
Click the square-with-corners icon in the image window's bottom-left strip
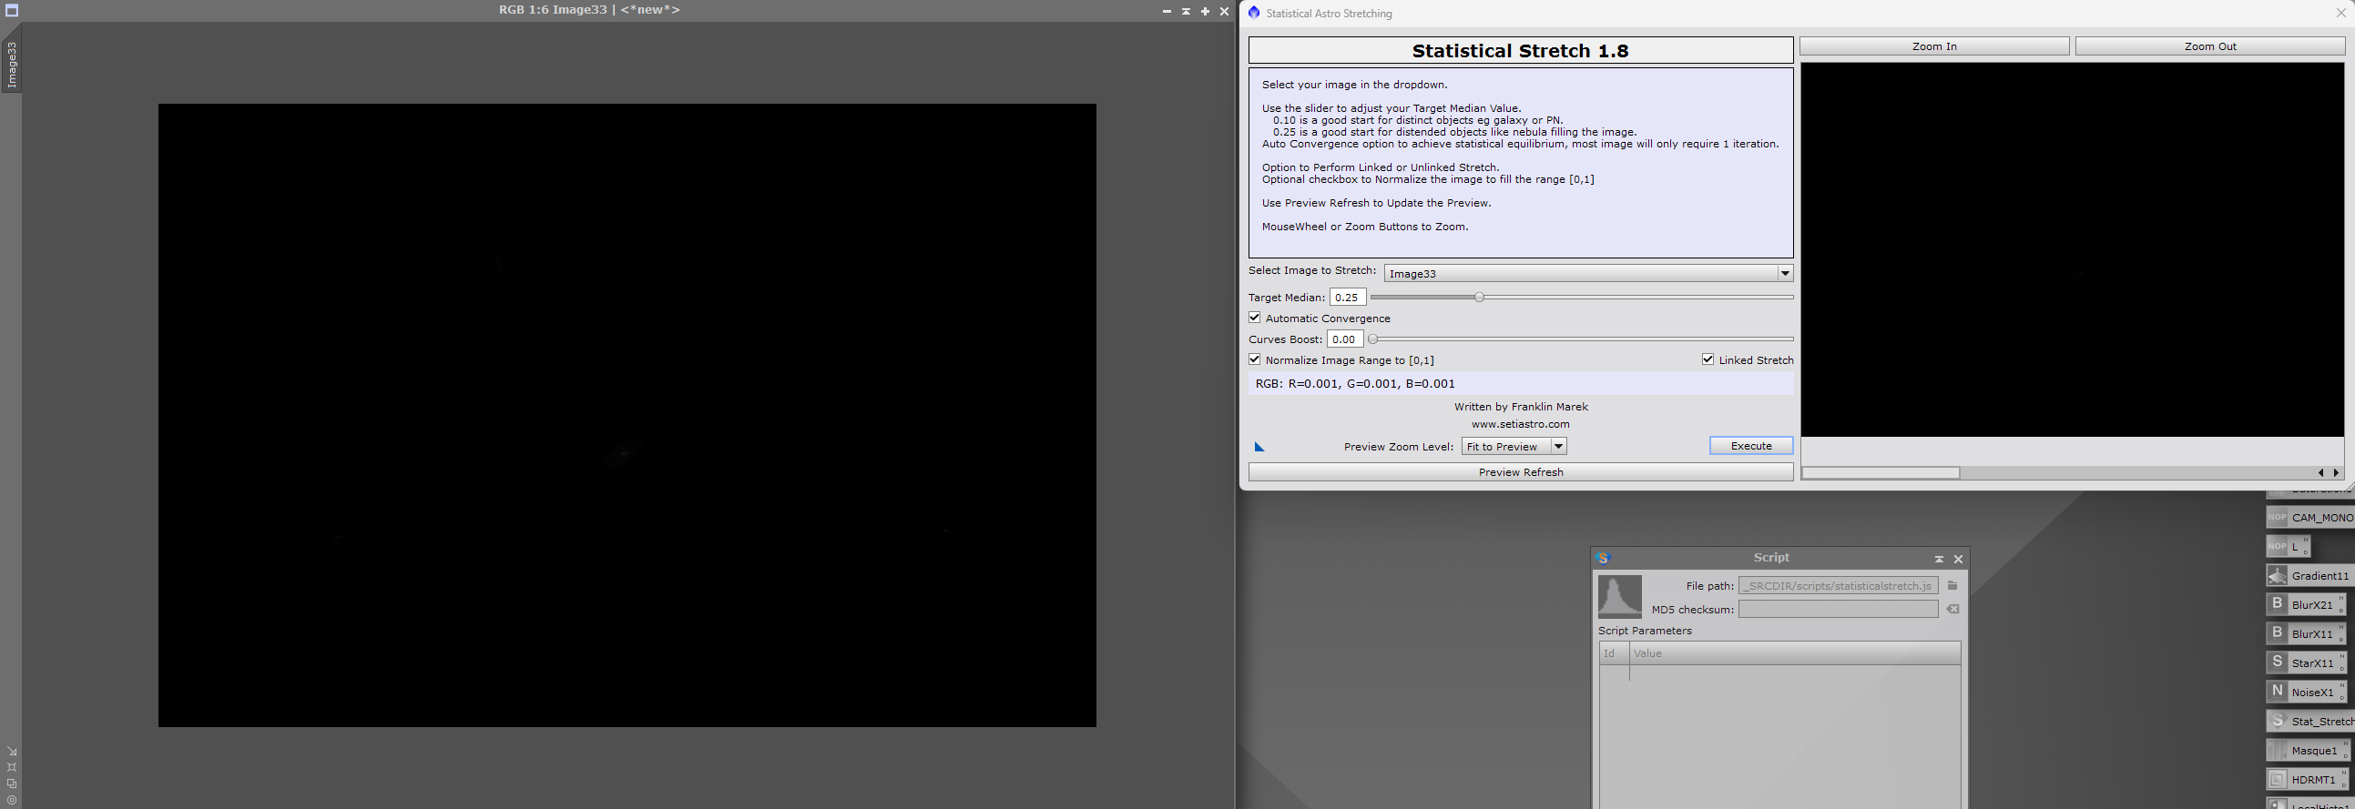pyautogui.click(x=12, y=767)
